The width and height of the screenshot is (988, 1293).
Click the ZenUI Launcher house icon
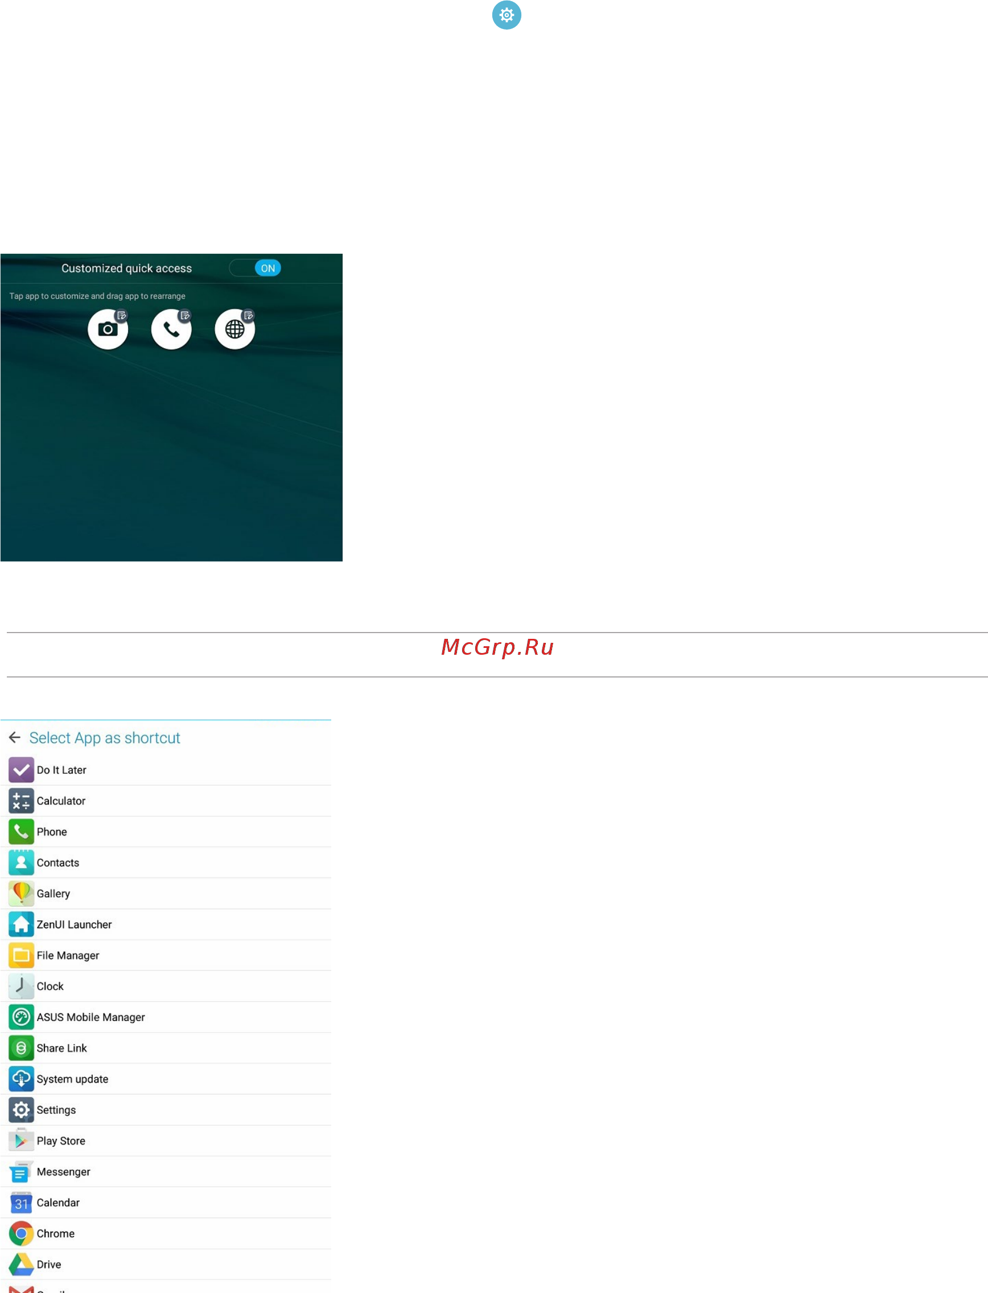click(21, 924)
